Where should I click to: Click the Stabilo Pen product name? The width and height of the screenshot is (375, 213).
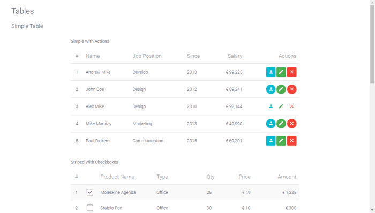pyautogui.click(x=111, y=208)
